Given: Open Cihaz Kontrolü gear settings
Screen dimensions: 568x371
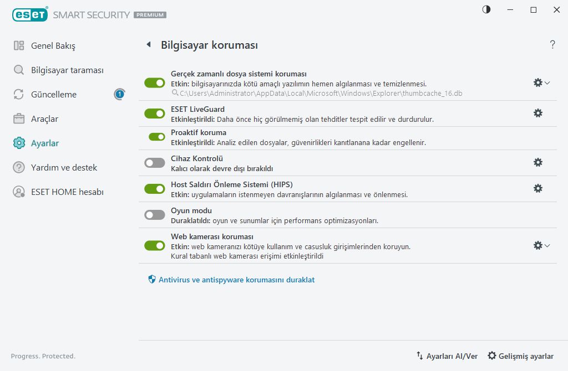Looking at the screenshot, I should pyautogui.click(x=537, y=162).
